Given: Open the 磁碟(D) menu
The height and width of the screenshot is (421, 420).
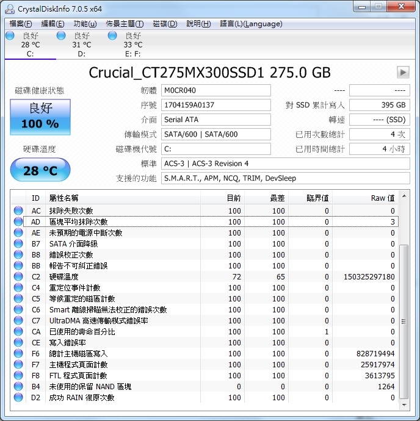Looking at the screenshot, I should (x=165, y=24).
